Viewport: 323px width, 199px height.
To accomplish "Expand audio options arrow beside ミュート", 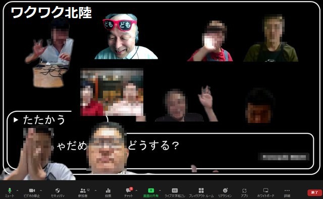I will click(x=17, y=190).
